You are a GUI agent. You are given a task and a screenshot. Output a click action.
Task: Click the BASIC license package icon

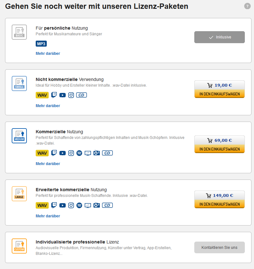(x=19, y=32)
